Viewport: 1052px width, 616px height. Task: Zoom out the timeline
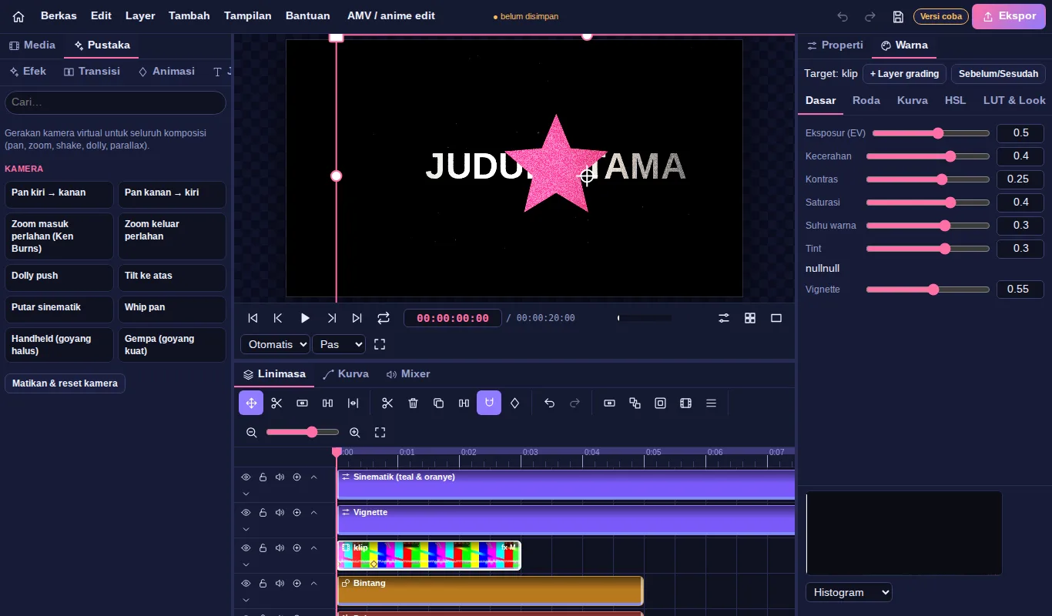tap(251, 433)
